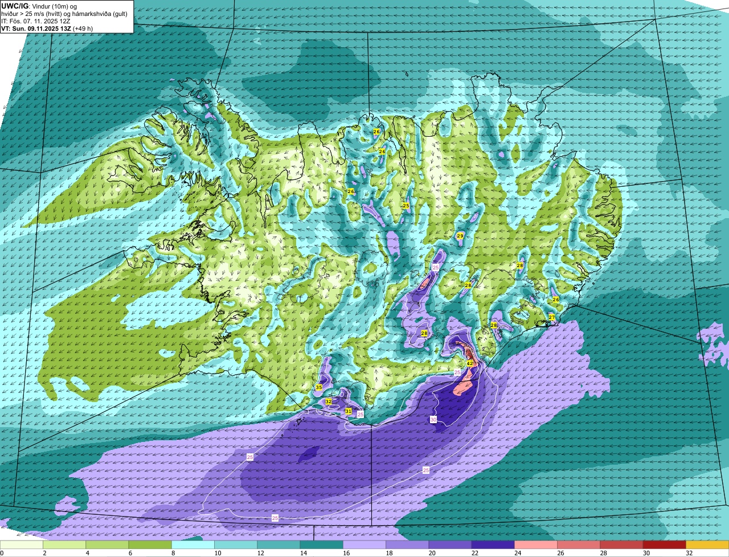729x557 pixels.
Task: Select the legend scale number 4
Action: tap(87, 553)
